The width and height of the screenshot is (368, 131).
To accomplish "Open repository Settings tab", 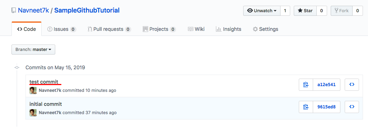I will pos(265,29).
